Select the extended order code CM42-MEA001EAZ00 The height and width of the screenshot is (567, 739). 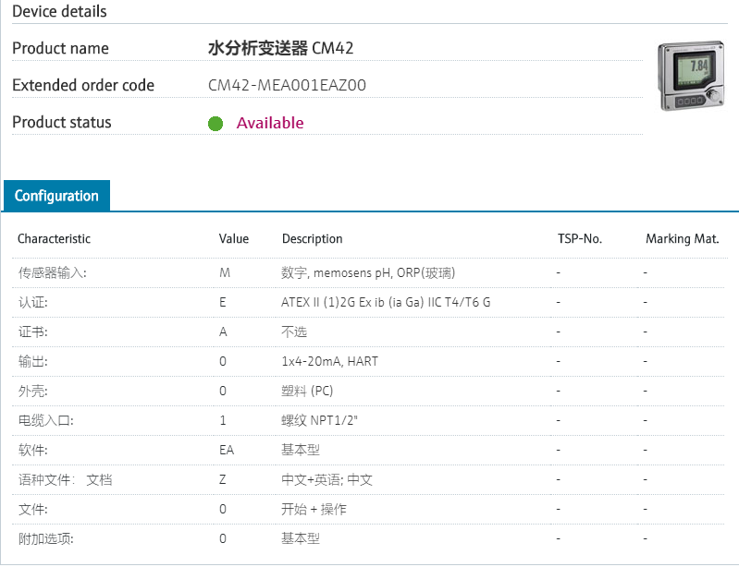287,86
